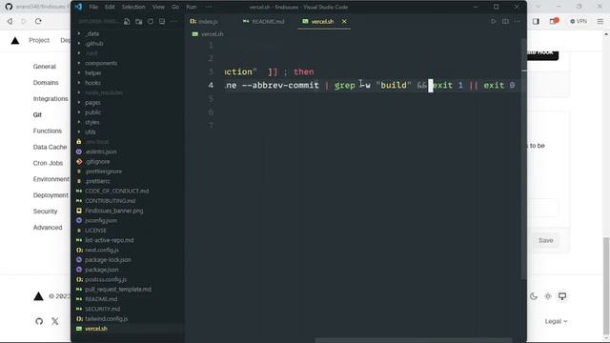Viewport: 610px width, 343px height.
Task: Open Security settings in Vercel sidebar
Action: coord(45,212)
